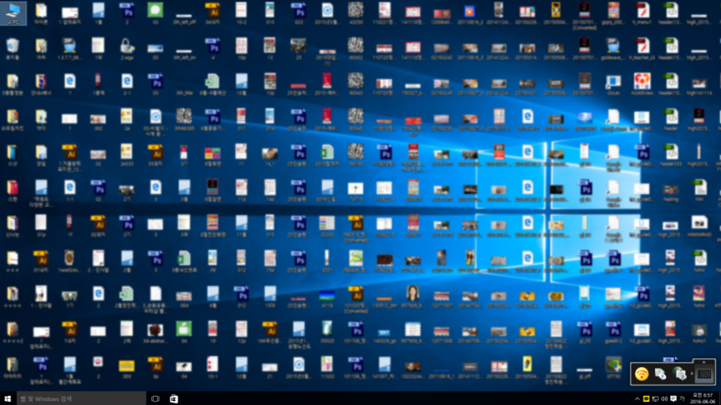721x405 pixels.
Task: Select the green chat bubble icon named 03
Action: pyautogui.click(x=155, y=13)
